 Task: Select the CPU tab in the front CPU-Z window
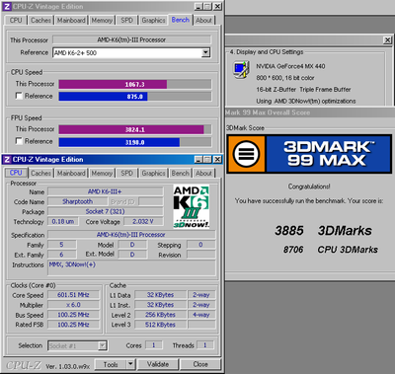pyautogui.click(x=16, y=173)
